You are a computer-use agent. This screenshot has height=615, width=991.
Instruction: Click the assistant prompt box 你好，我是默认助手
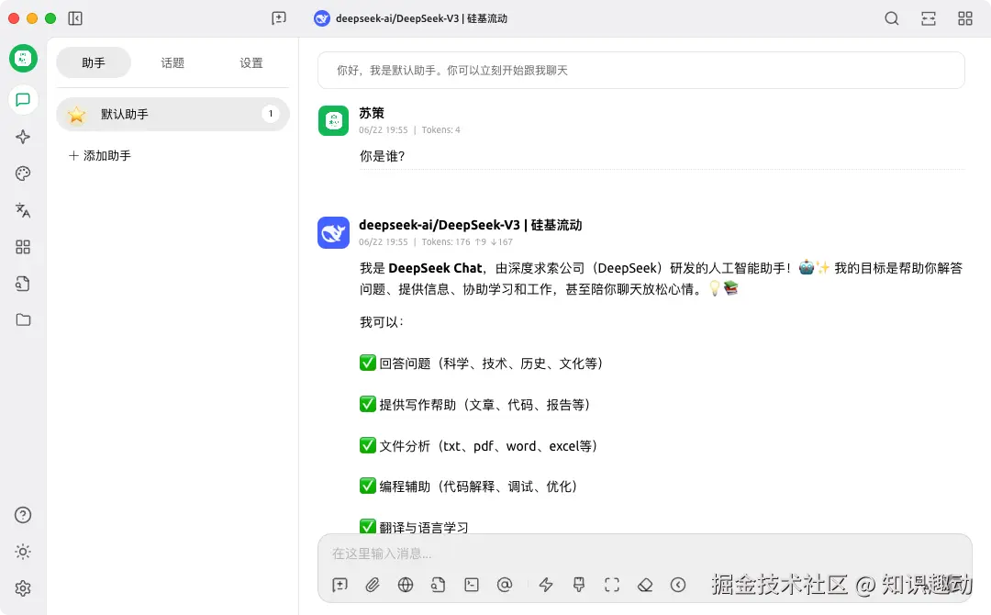[640, 70]
